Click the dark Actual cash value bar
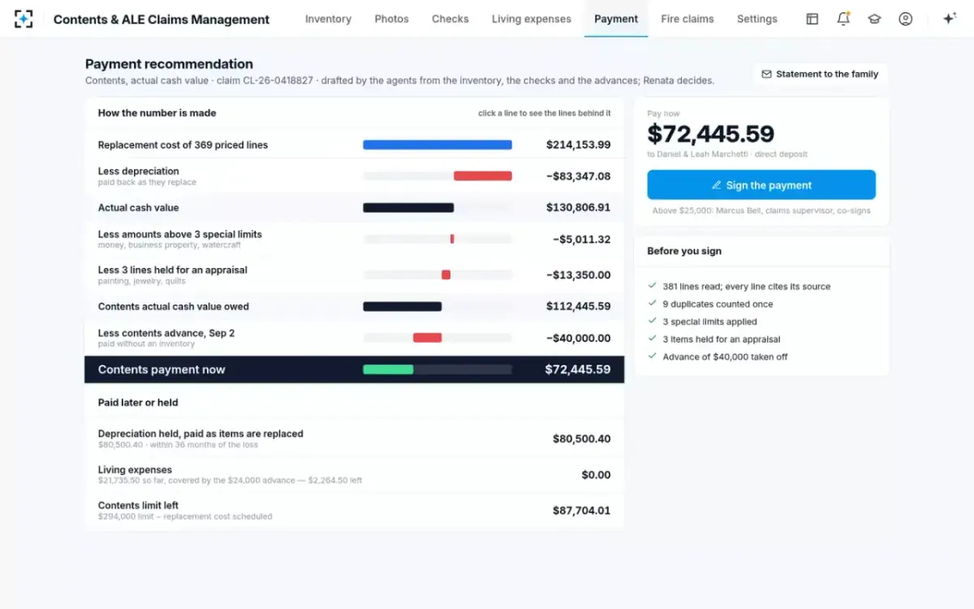The height and width of the screenshot is (609, 974). [408, 207]
